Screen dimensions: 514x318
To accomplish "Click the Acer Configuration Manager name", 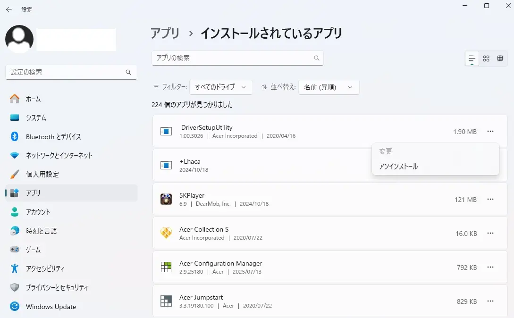I will point(220,263).
